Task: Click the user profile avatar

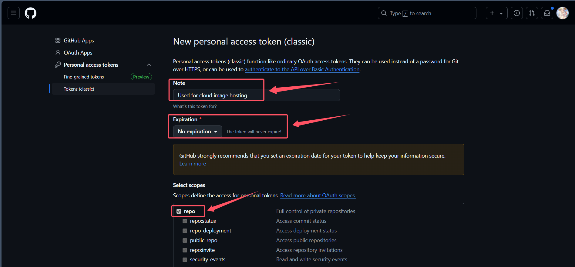Action: pos(563,13)
